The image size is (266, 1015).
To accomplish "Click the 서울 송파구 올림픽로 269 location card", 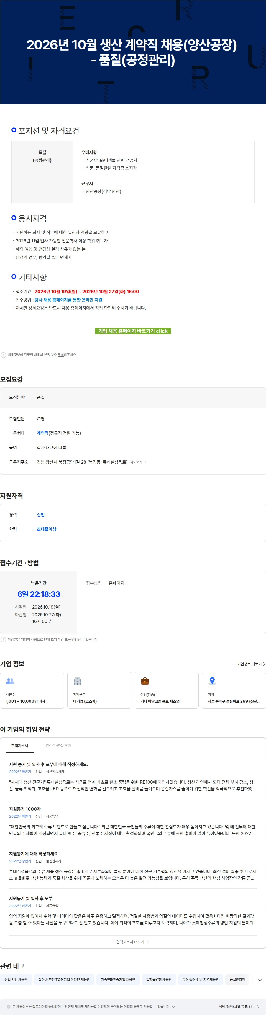I will tap(234, 690).
